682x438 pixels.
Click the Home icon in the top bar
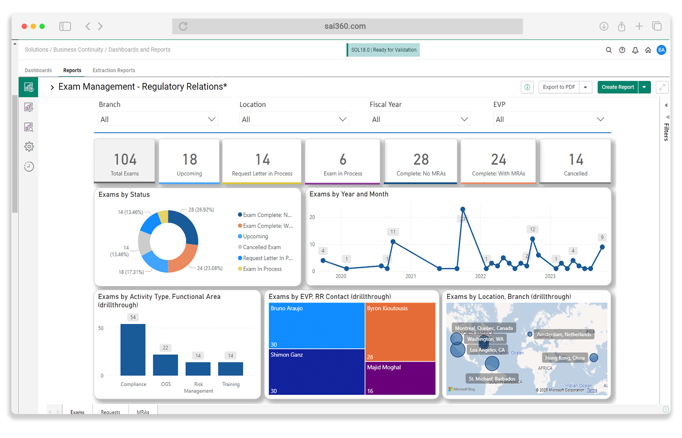[648, 50]
